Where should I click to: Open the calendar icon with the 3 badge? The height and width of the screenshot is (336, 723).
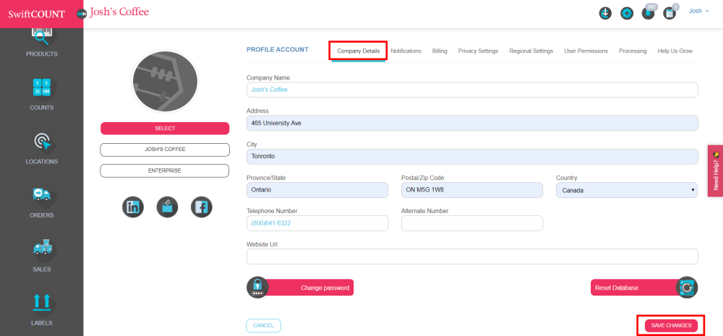(670, 12)
